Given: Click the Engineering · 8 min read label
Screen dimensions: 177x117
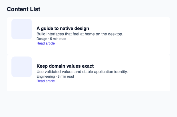Looking at the screenshot, I should click(x=55, y=76).
